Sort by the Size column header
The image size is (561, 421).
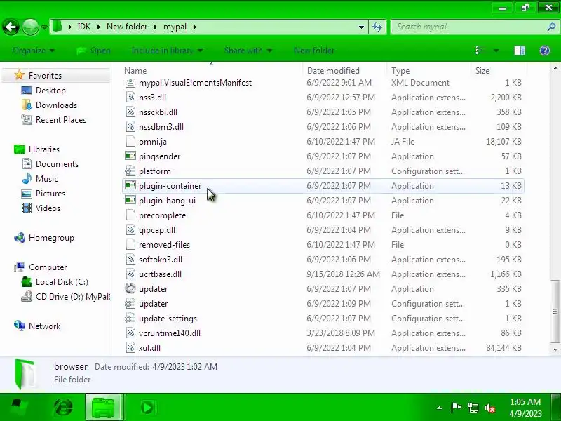[x=482, y=71]
